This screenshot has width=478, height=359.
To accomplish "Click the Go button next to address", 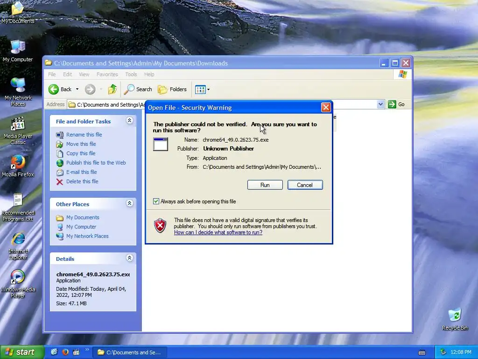I will [396, 104].
